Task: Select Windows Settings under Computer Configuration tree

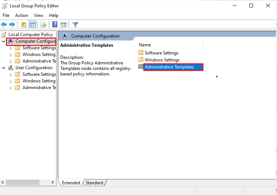Action: pyautogui.click(x=39, y=54)
